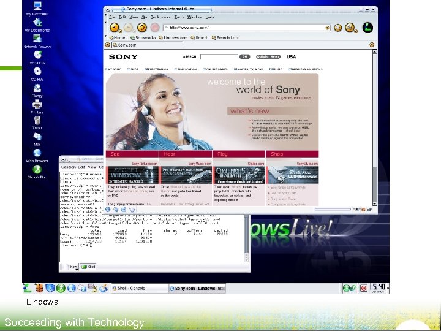This screenshot has width=441, height=331.
Task: Click the Secret Window movie thumbnail
Action: tap(133, 175)
